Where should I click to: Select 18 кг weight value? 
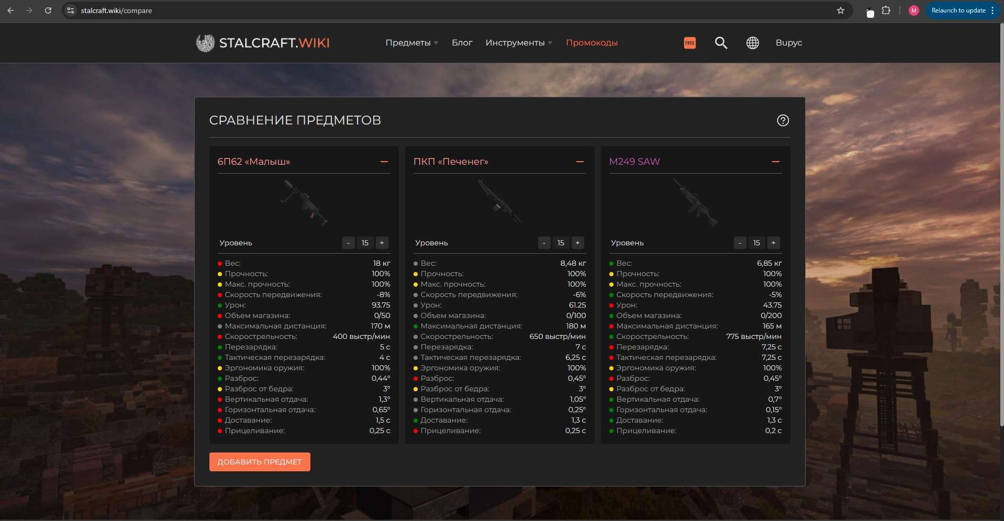382,263
